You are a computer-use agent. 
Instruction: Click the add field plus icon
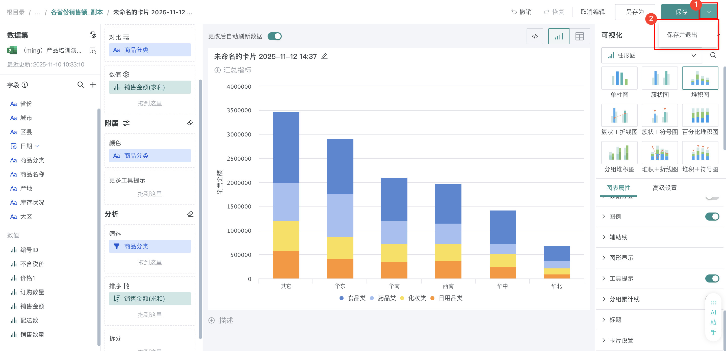tap(93, 85)
